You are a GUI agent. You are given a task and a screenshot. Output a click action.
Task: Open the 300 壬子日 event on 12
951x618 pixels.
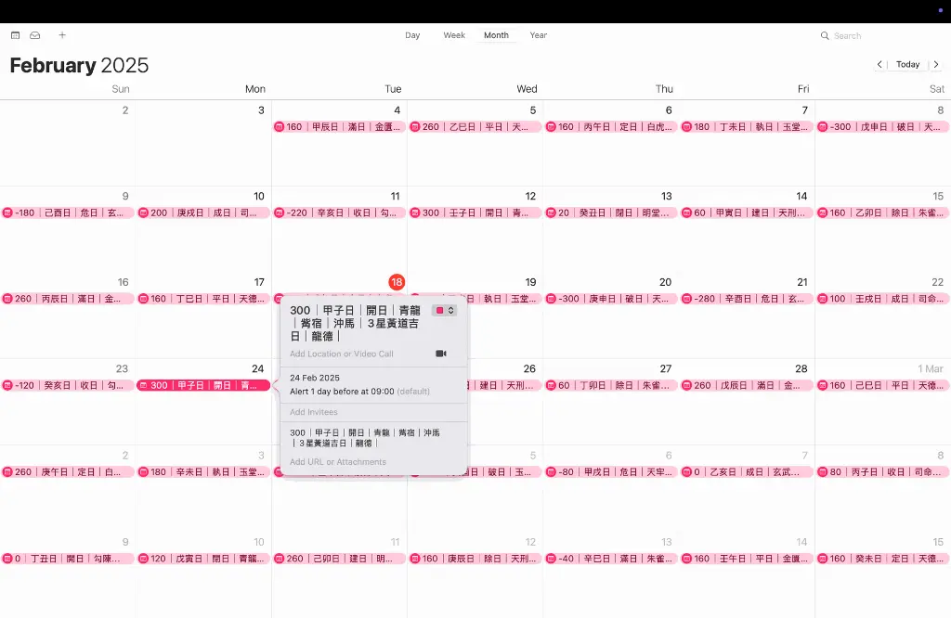click(x=475, y=212)
